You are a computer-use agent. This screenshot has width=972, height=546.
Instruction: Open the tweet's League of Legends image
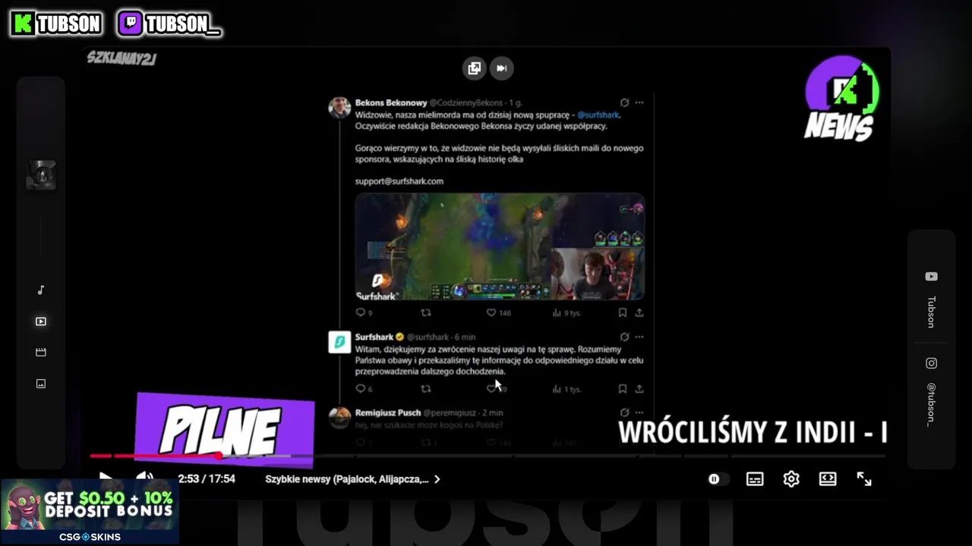(x=500, y=246)
